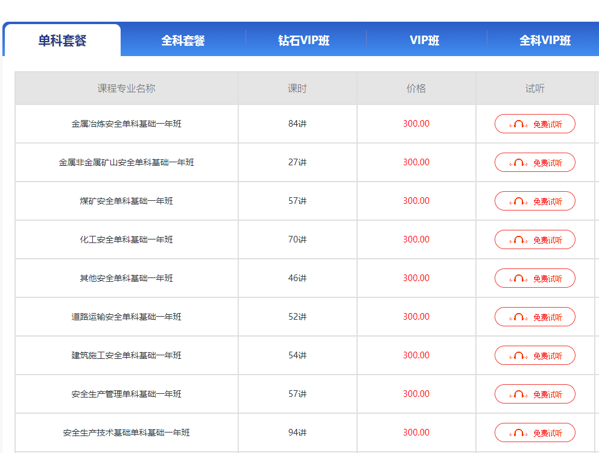Click the 54讲 lesson count
The image size is (599, 453).
click(297, 355)
